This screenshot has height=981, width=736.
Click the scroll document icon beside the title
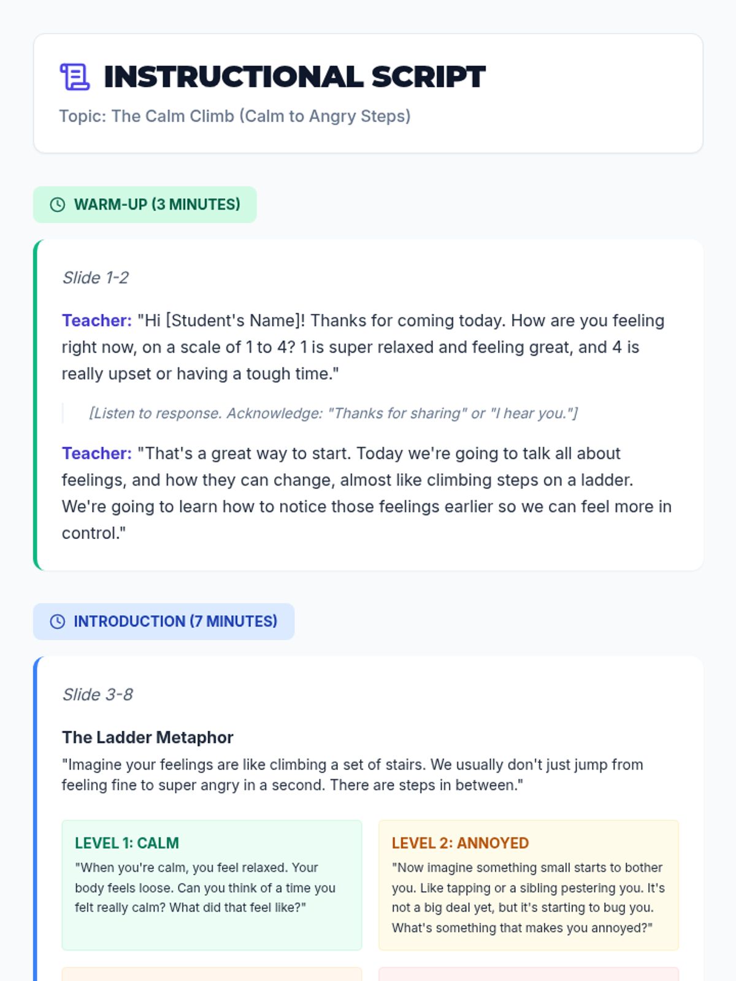point(75,77)
